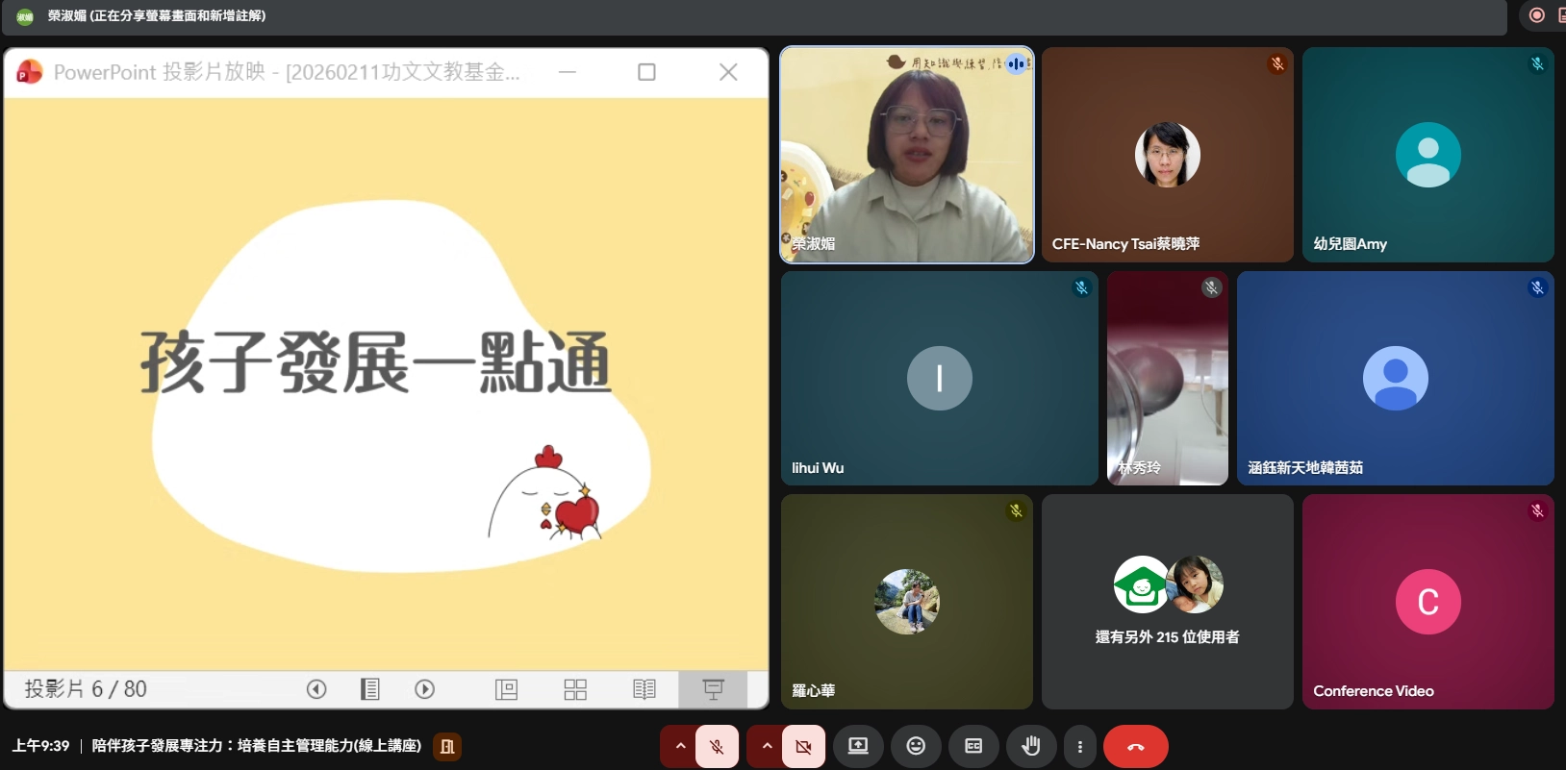Open slide sorter grid view
The width and height of the screenshot is (1566, 770).
(575, 689)
